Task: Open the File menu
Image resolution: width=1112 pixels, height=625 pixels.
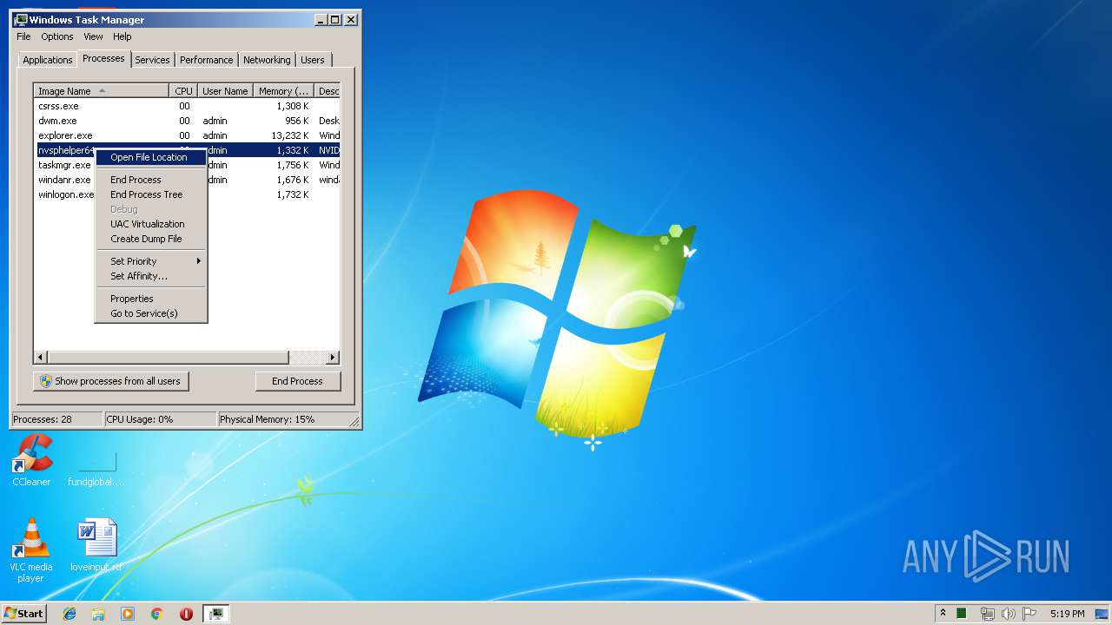Action: [23, 36]
